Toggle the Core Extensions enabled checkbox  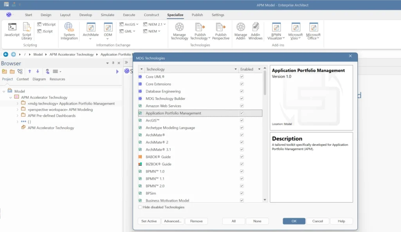(242, 84)
